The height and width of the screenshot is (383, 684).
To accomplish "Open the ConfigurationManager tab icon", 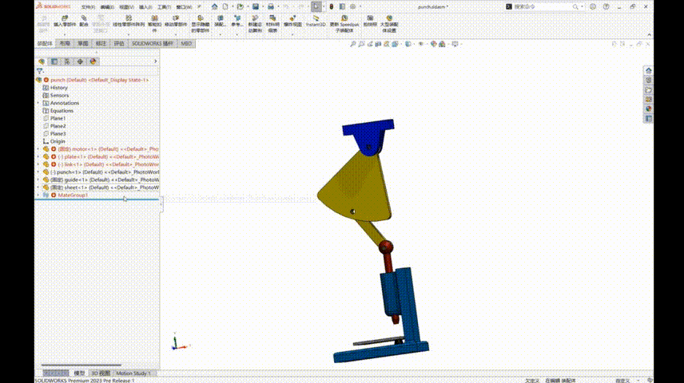I will 67,61.
